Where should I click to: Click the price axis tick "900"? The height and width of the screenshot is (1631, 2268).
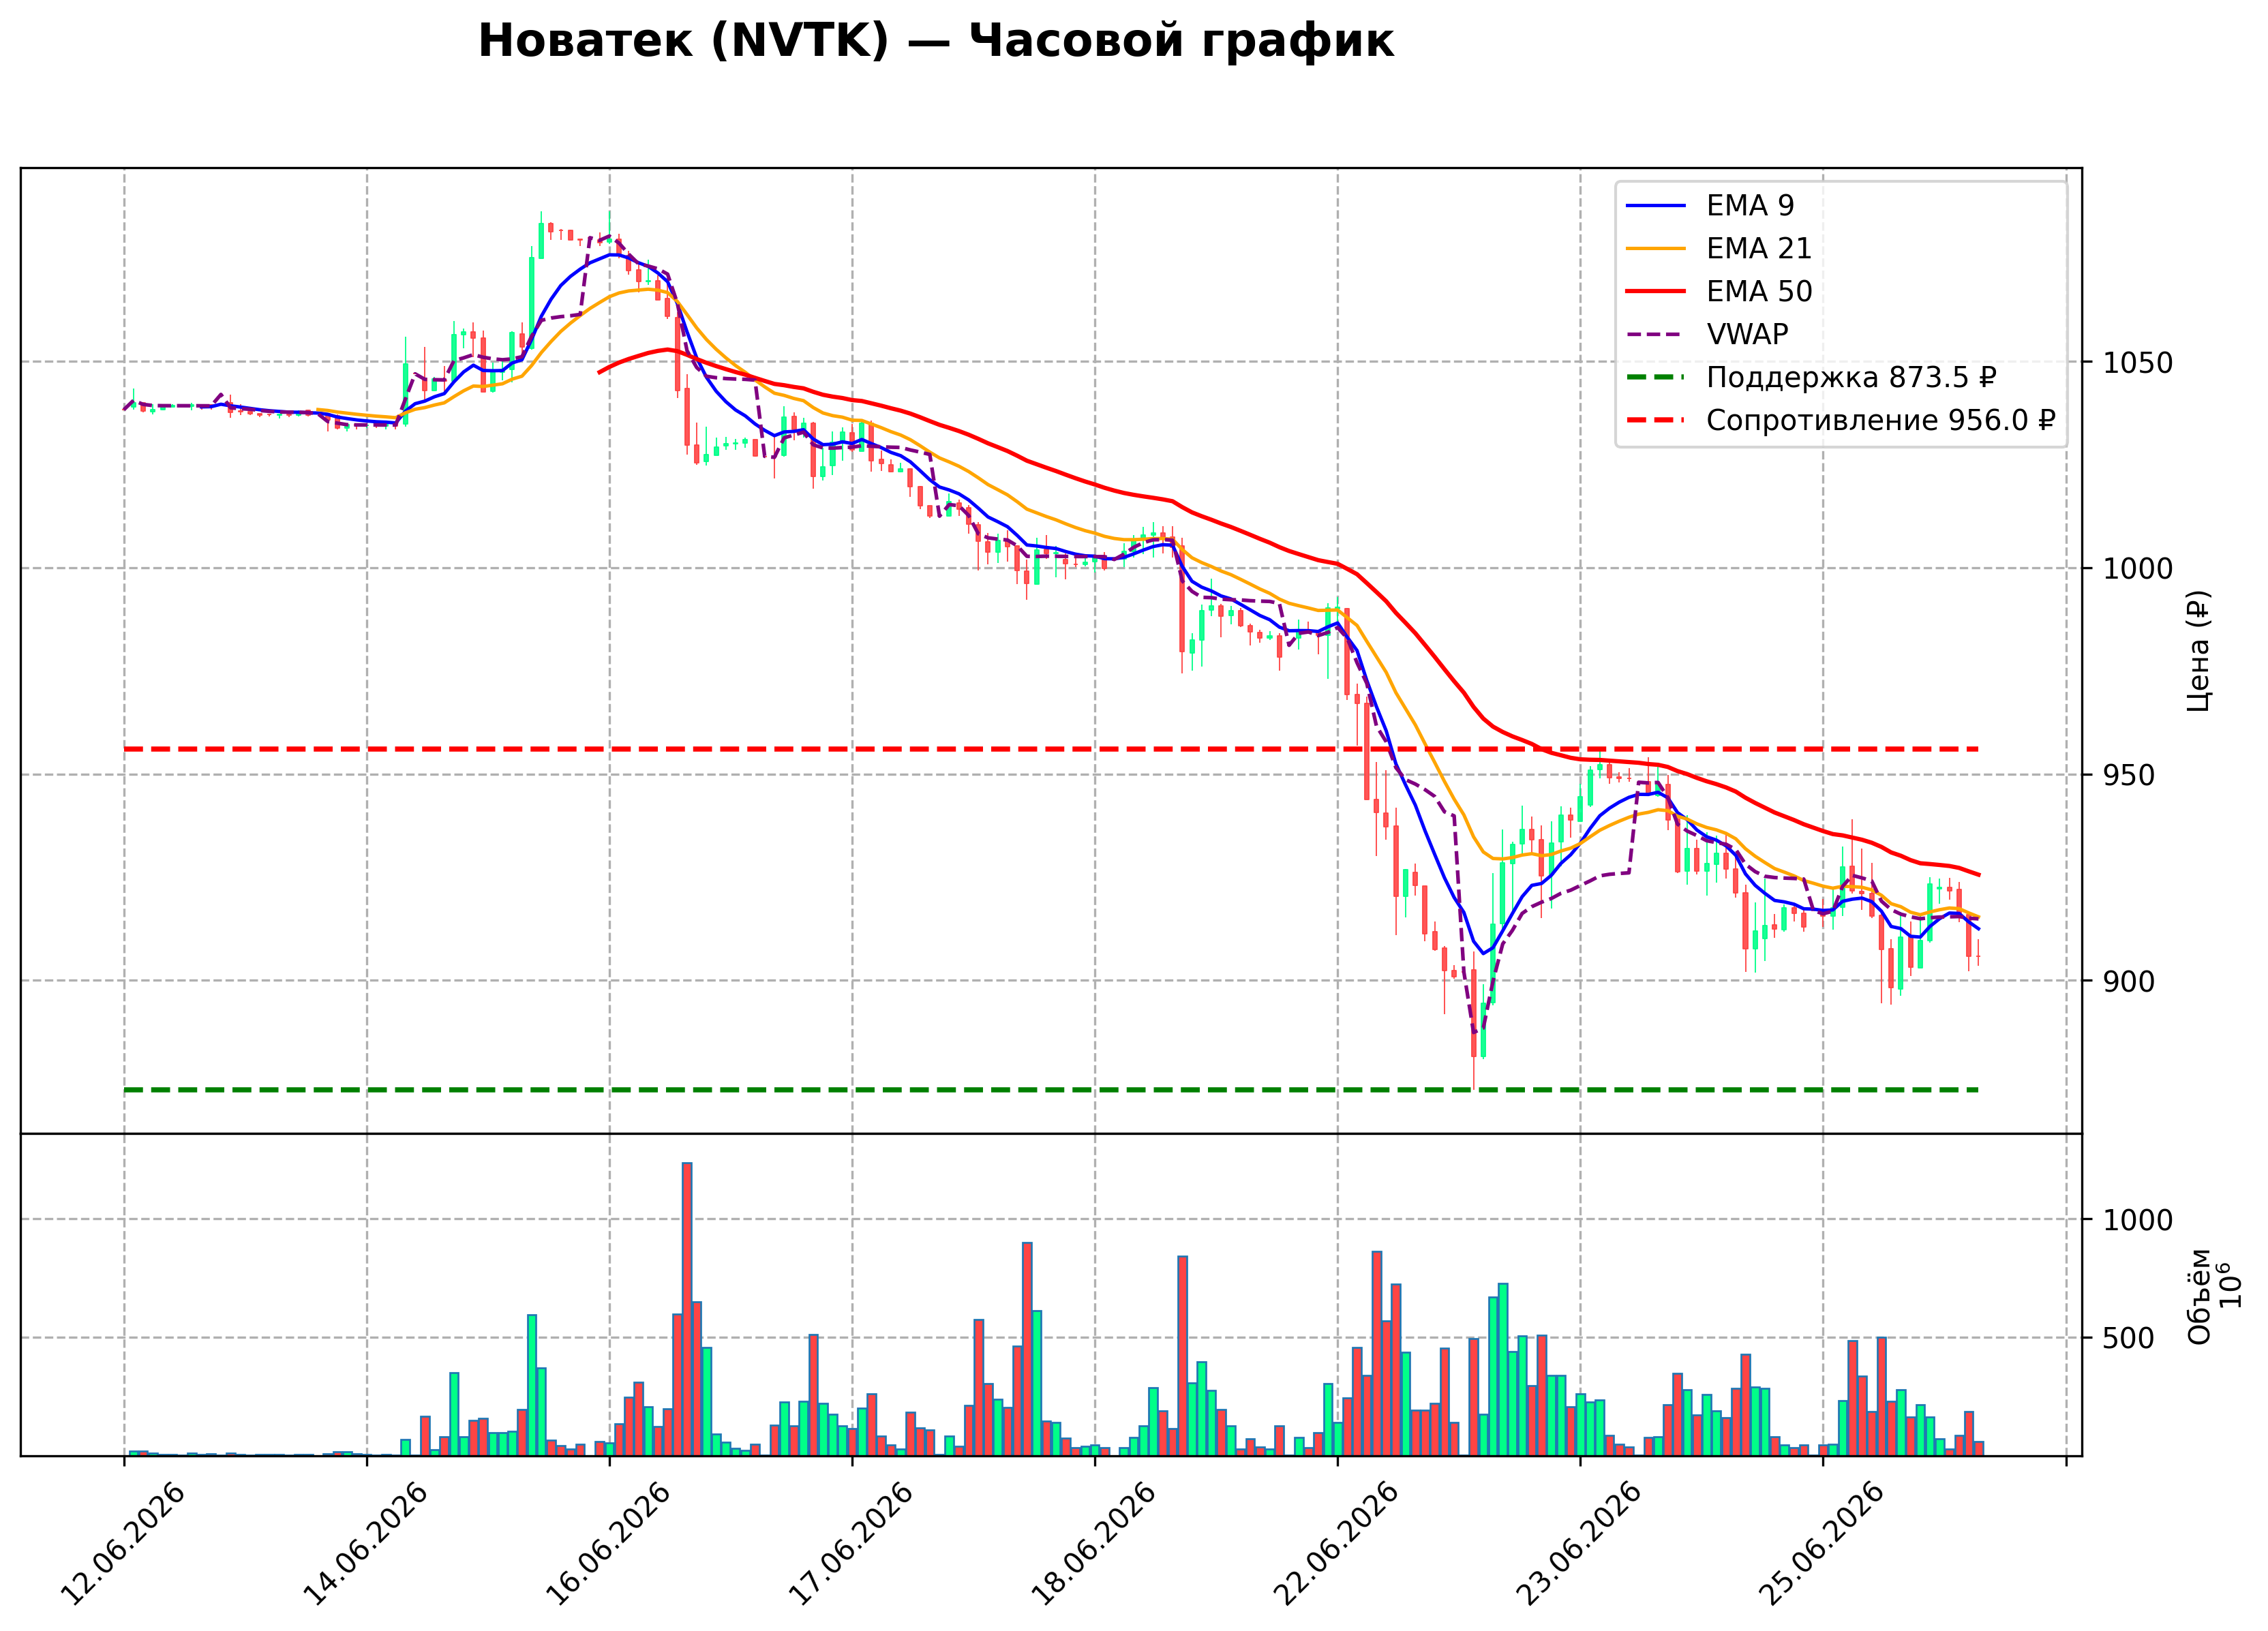click(x=2129, y=981)
